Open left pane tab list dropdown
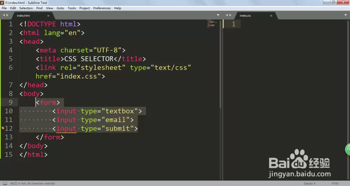This screenshot has width=350, height=186. (218, 15)
